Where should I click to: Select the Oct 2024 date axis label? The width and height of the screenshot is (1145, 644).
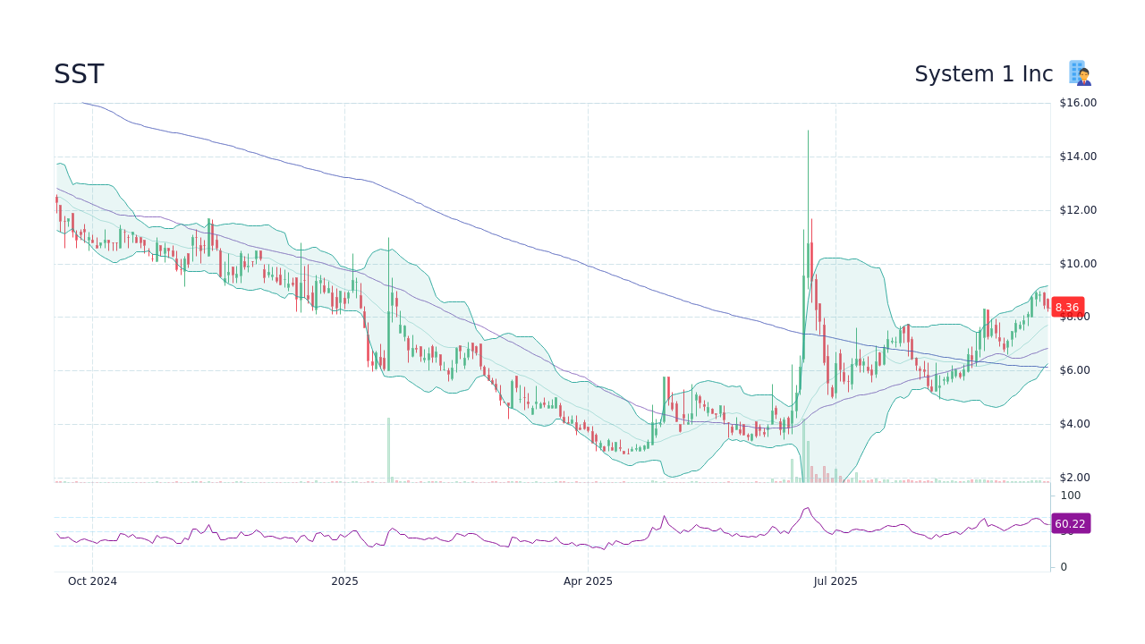(92, 581)
